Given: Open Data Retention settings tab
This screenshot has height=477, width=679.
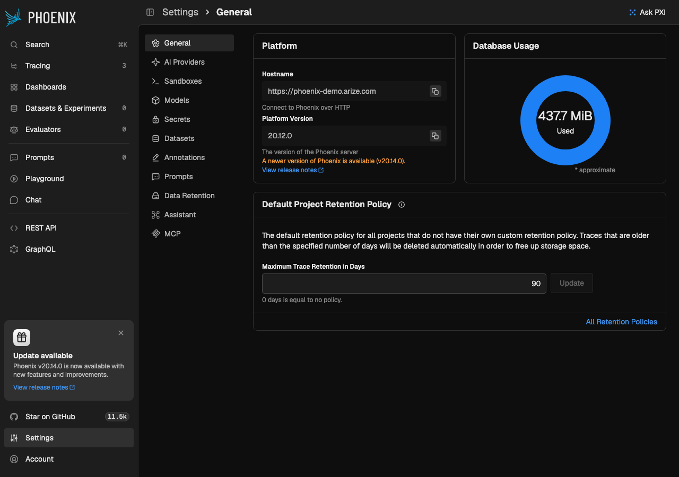Looking at the screenshot, I should pos(189,196).
